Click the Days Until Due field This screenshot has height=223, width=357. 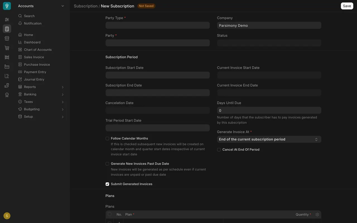269,110
